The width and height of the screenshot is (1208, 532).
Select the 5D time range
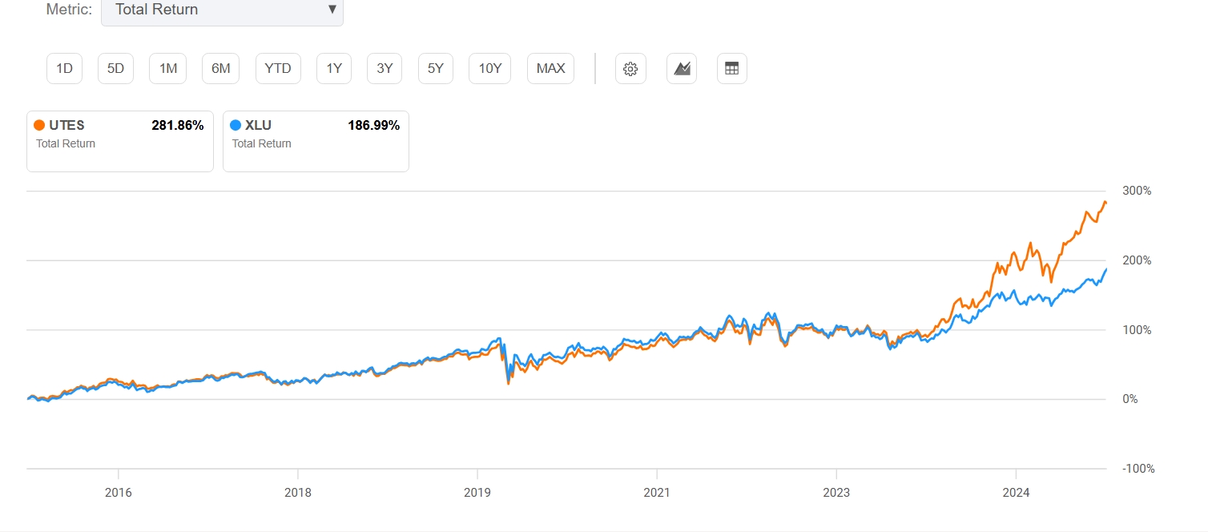116,69
